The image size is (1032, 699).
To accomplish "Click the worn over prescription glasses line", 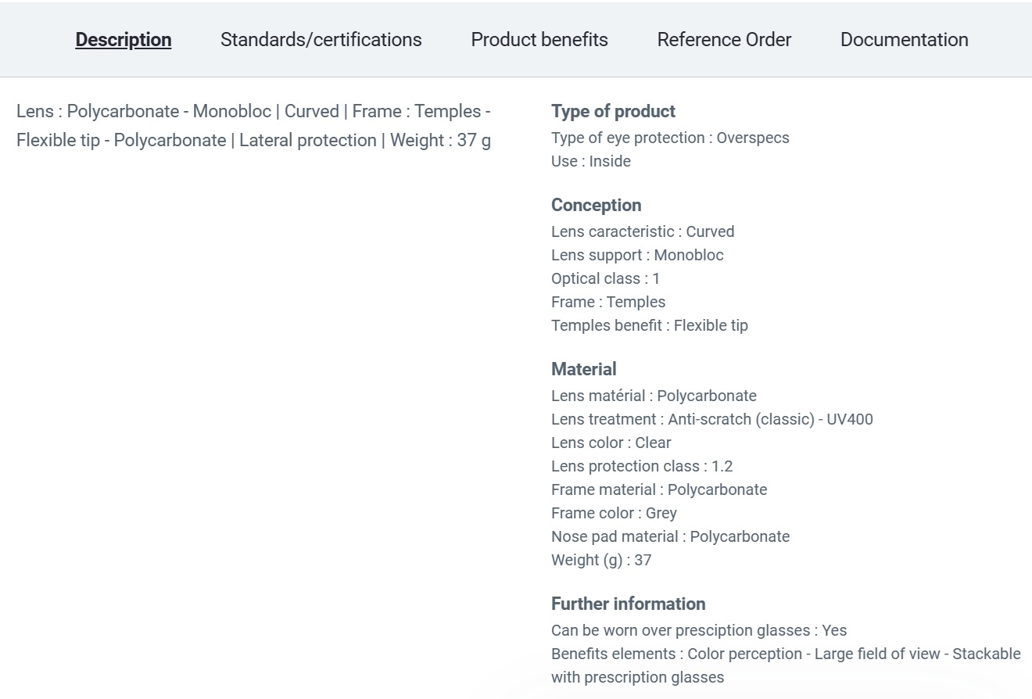I will point(699,630).
